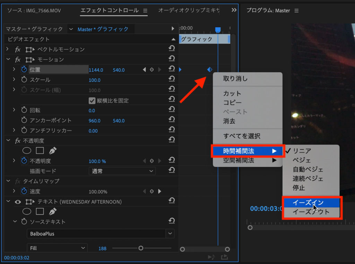Screen dimensions: 355x264
Task: Open マスター * グラフィック source dropdown
Action: point(71,29)
